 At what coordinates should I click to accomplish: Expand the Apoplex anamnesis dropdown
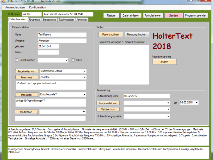click(x=84, y=77)
